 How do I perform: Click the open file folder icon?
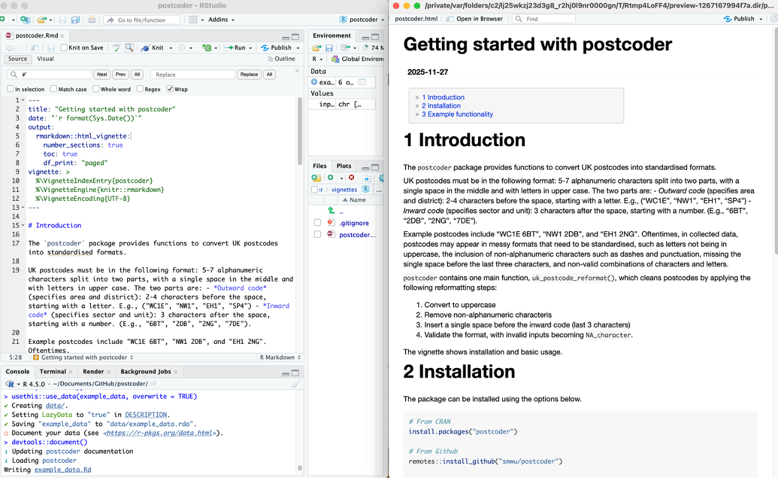(41, 20)
